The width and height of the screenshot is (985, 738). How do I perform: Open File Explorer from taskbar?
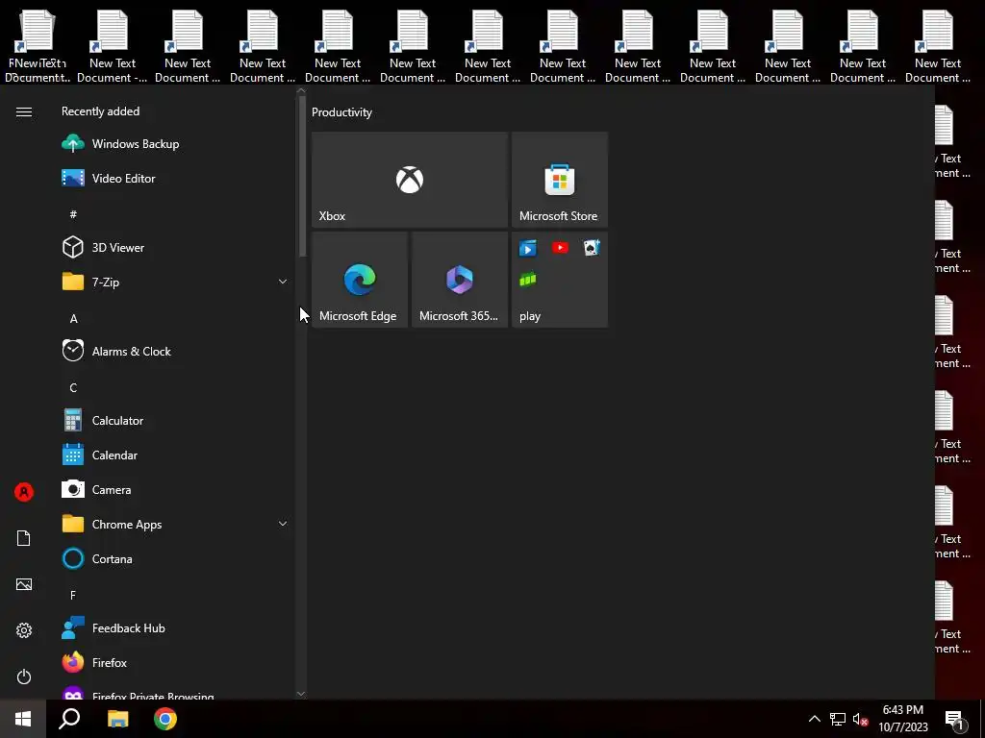tap(117, 719)
